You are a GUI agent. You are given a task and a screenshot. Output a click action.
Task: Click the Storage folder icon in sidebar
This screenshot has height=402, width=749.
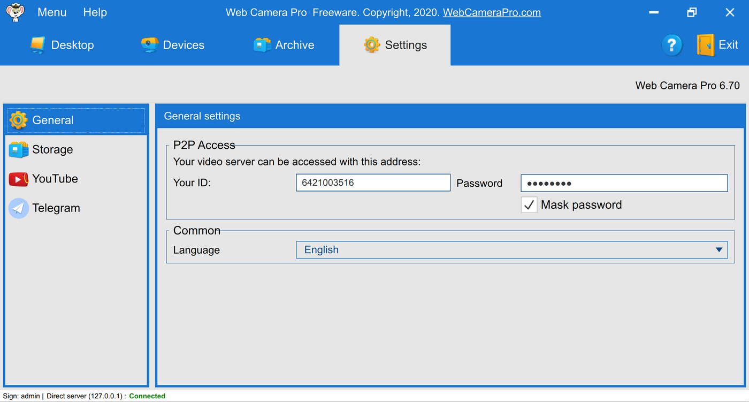point(18,150)
